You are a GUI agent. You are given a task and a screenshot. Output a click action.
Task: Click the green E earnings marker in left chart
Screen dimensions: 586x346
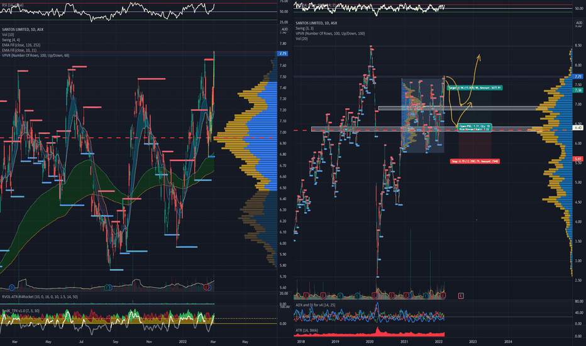pos(108,287)
